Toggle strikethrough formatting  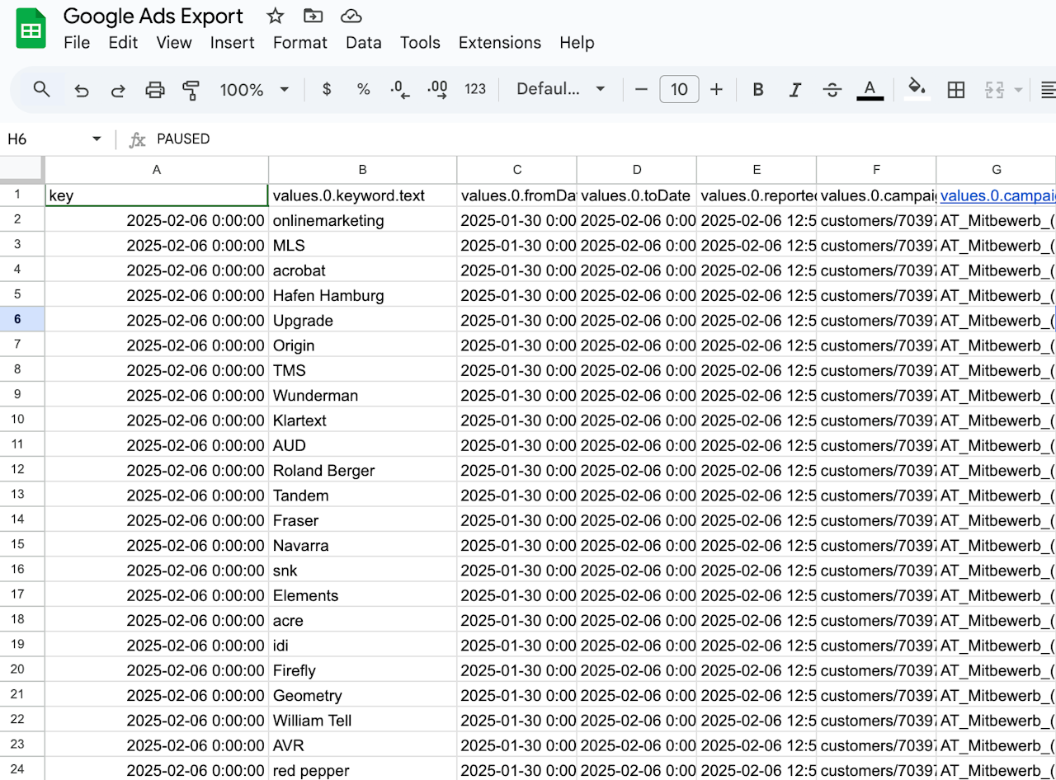pos(832,90)
